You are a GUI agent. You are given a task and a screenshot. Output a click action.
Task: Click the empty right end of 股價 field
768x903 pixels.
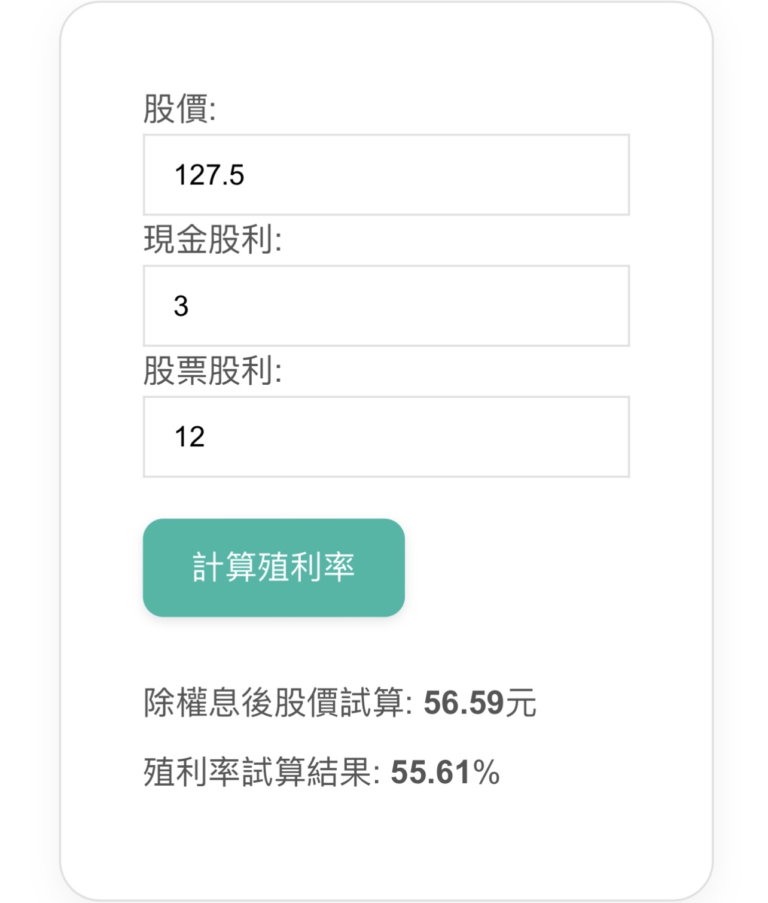point(586,175)
